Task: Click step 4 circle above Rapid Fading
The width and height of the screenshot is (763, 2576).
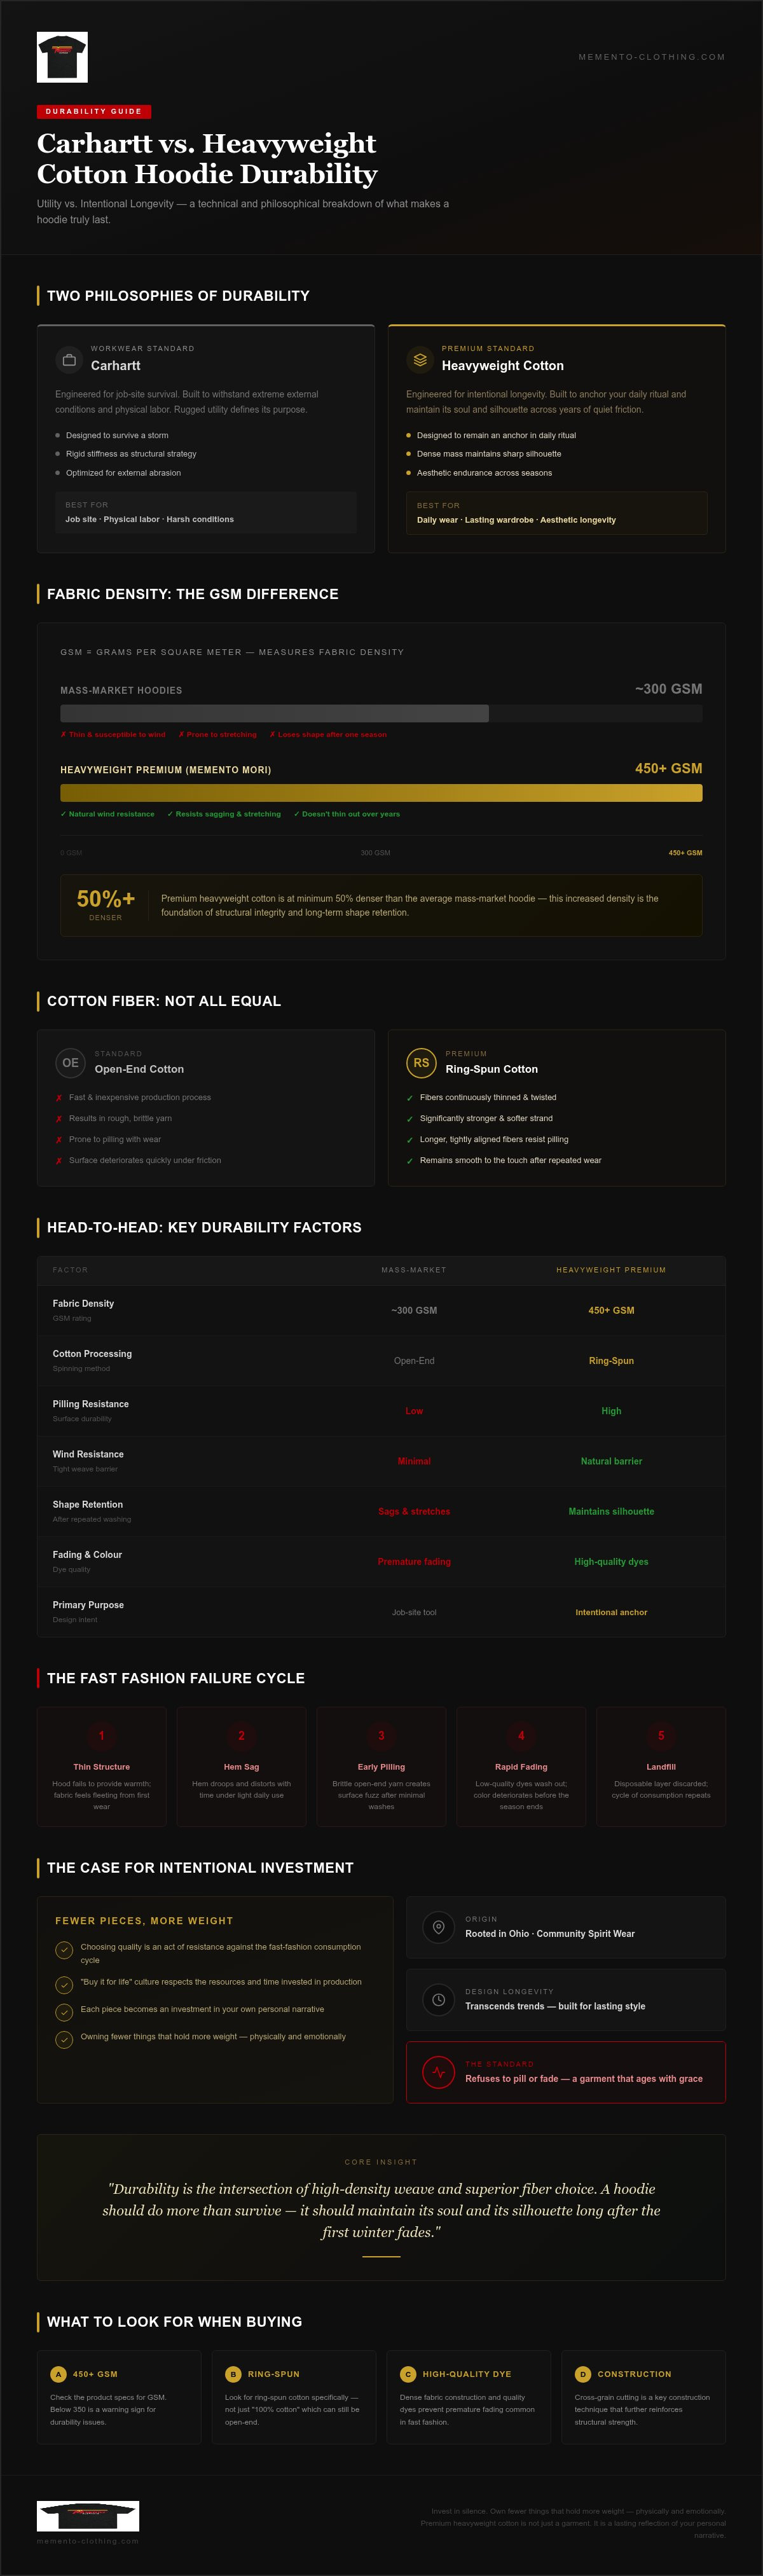Action: pyautogui.click(x=521, y=1735)
